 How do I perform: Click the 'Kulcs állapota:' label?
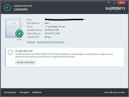33,23
